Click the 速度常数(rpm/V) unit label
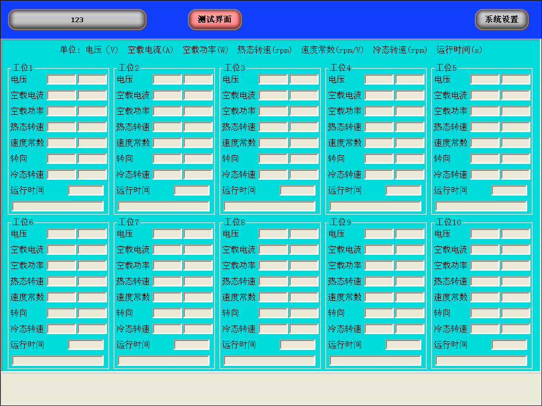Viewport: 542px width, 406px height. 332,50
